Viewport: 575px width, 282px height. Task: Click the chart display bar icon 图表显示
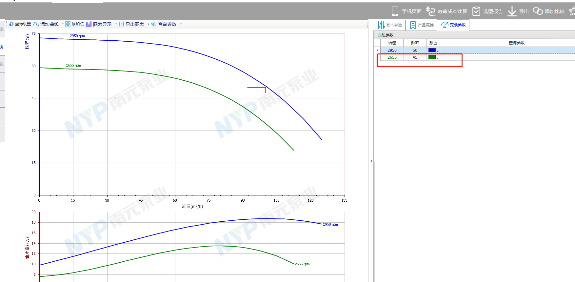(x=89, y=24)
